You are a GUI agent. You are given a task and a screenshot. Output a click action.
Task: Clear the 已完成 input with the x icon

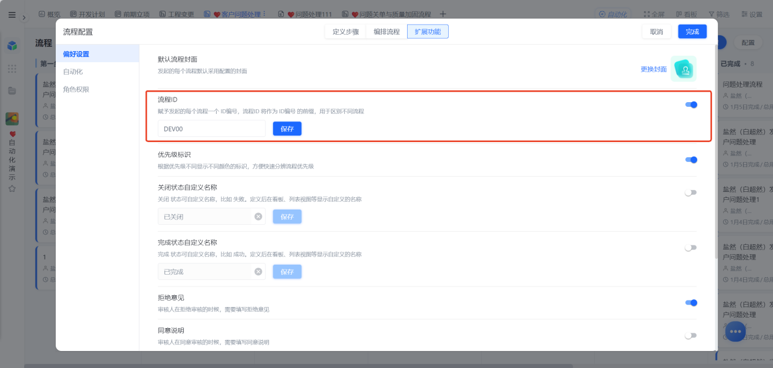click(258, 272)
